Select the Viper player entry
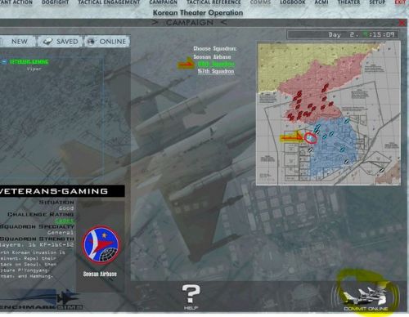Image resolution: width=409 pixels, height=317 pixels. coord(34,69)
